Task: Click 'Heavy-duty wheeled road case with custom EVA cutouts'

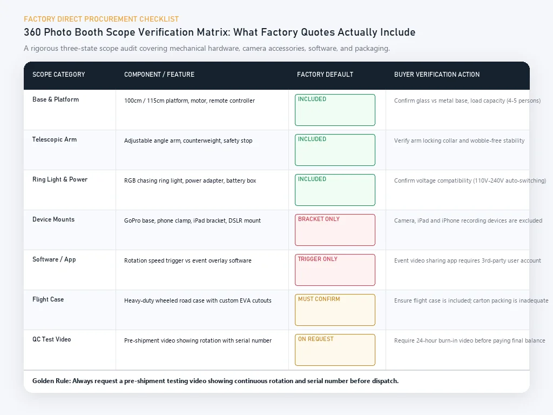Action: pos(198,300)
